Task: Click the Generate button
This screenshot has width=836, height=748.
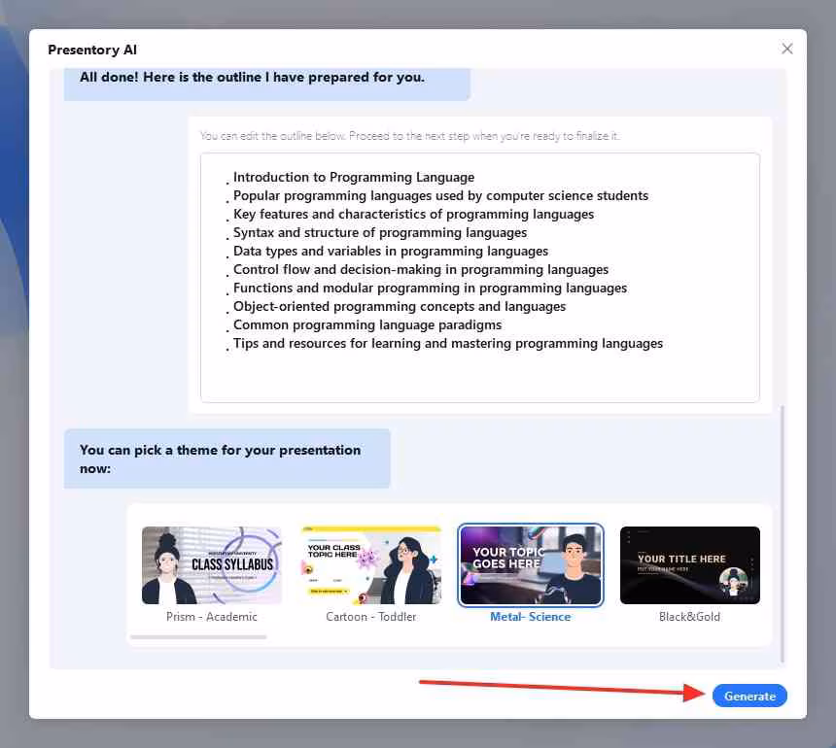Action: (x=749, y=696)
